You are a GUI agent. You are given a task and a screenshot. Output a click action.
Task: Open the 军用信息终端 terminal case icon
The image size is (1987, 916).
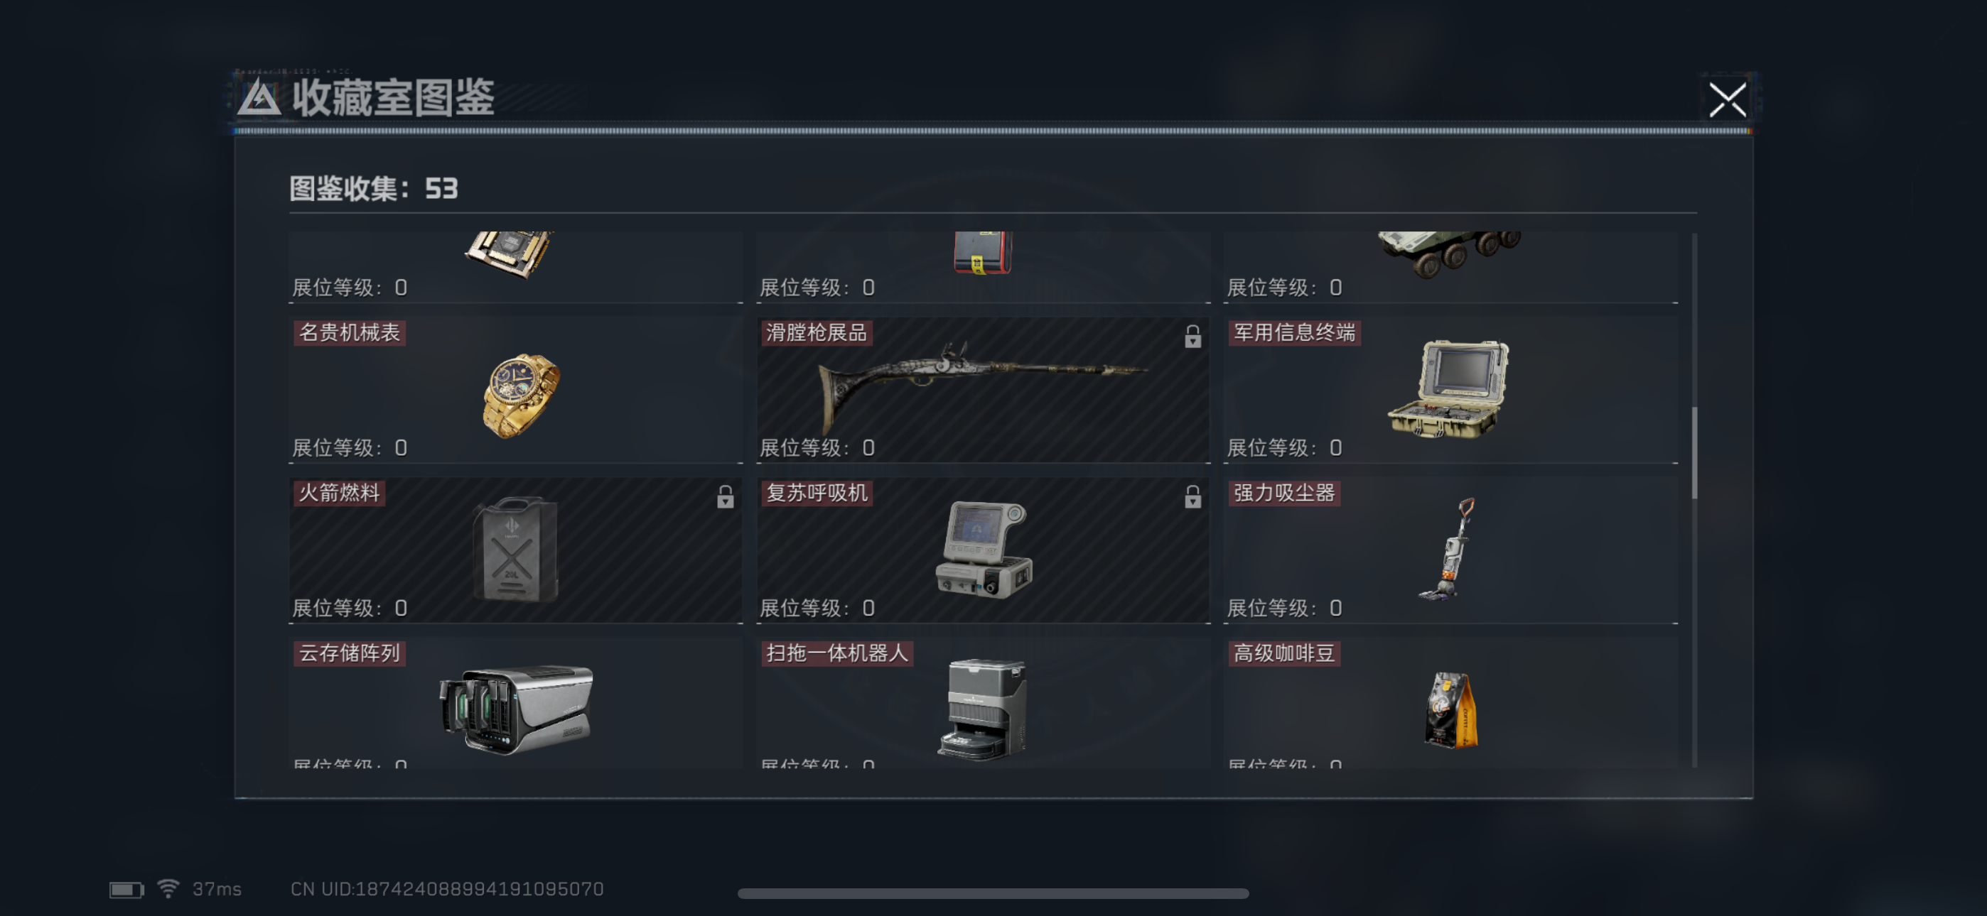[1448, 388]
